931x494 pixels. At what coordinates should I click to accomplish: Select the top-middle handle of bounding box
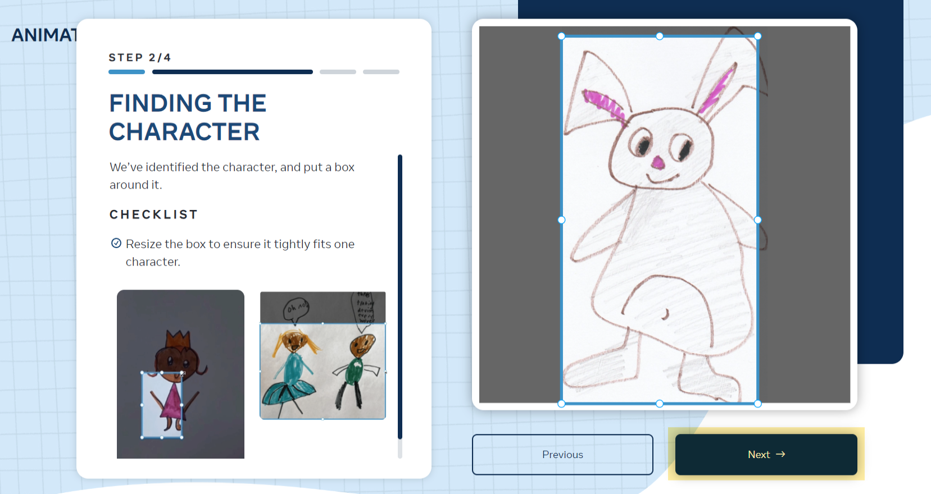(x=660, y=36)
